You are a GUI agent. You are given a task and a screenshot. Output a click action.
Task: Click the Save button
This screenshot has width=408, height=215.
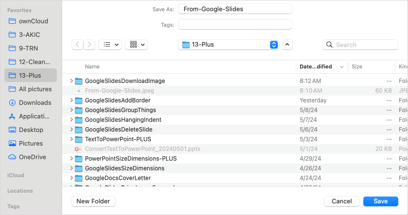click(381, 201)
